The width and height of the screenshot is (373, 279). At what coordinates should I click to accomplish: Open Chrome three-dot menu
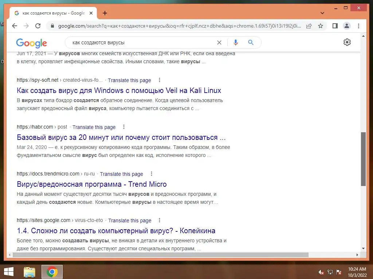358,26
